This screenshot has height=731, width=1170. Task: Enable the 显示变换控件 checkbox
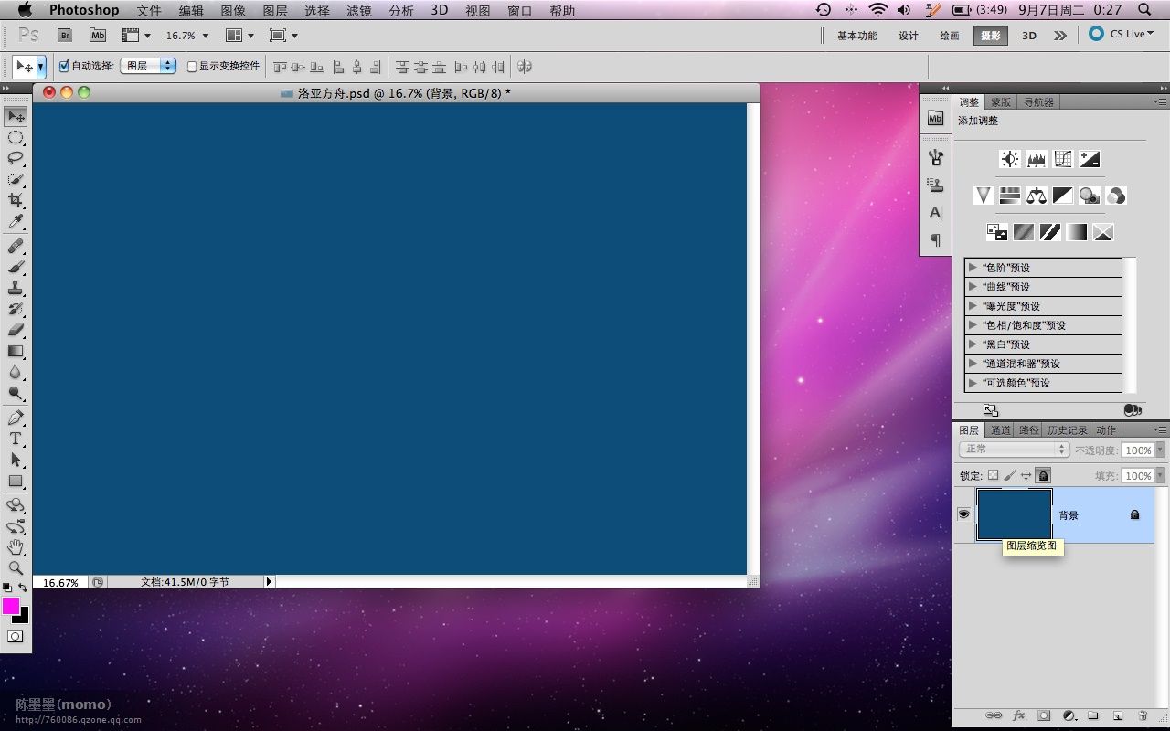(x=192, y=66)
